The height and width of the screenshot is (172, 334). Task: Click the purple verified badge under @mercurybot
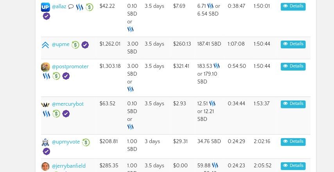pos(66,114)
